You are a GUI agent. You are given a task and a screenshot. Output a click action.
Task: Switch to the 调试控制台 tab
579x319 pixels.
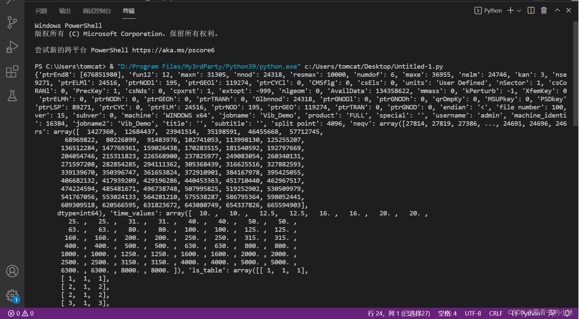point(97,11)
